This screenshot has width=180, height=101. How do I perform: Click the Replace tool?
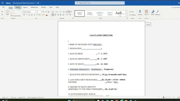pyautogui.click(x=132, y=15)
